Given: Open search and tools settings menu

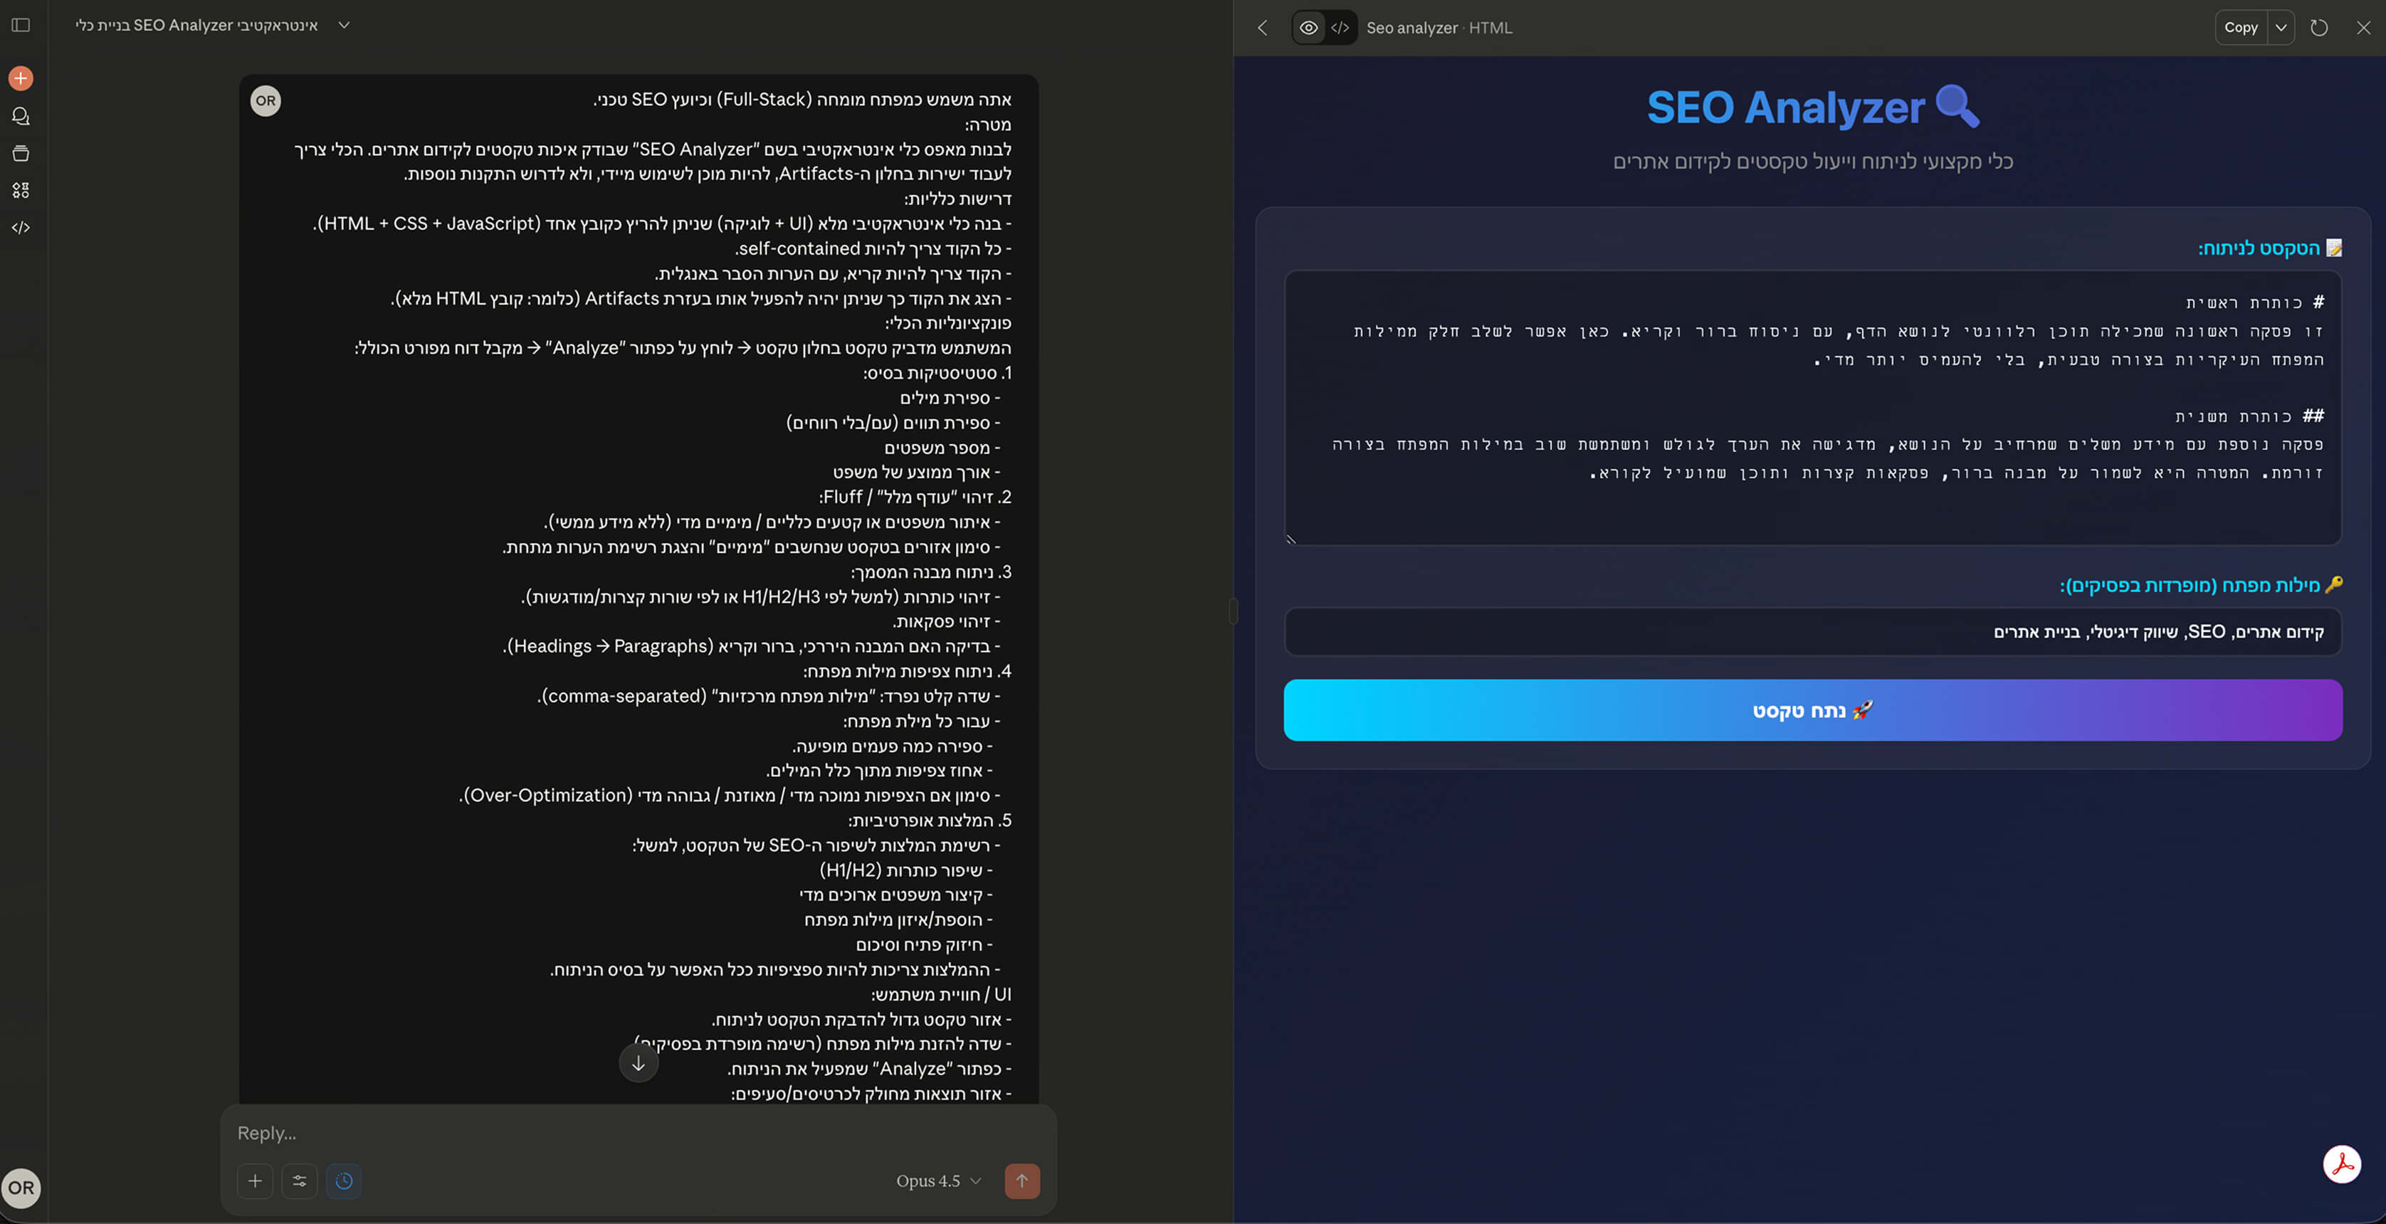Looking at the screenshot, I should pyautogui.click(x=299, y=1181).
